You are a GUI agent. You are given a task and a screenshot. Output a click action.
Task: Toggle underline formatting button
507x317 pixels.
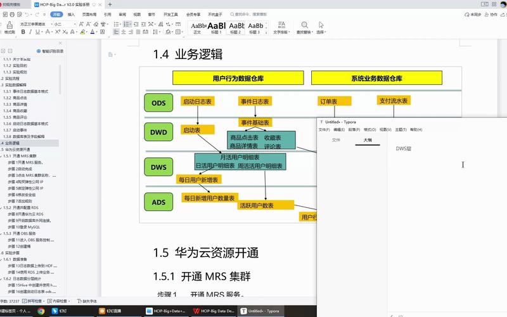tap(37, 32)
